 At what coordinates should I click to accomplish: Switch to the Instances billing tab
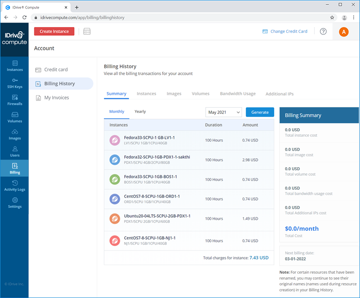click(x=147, y=94)
